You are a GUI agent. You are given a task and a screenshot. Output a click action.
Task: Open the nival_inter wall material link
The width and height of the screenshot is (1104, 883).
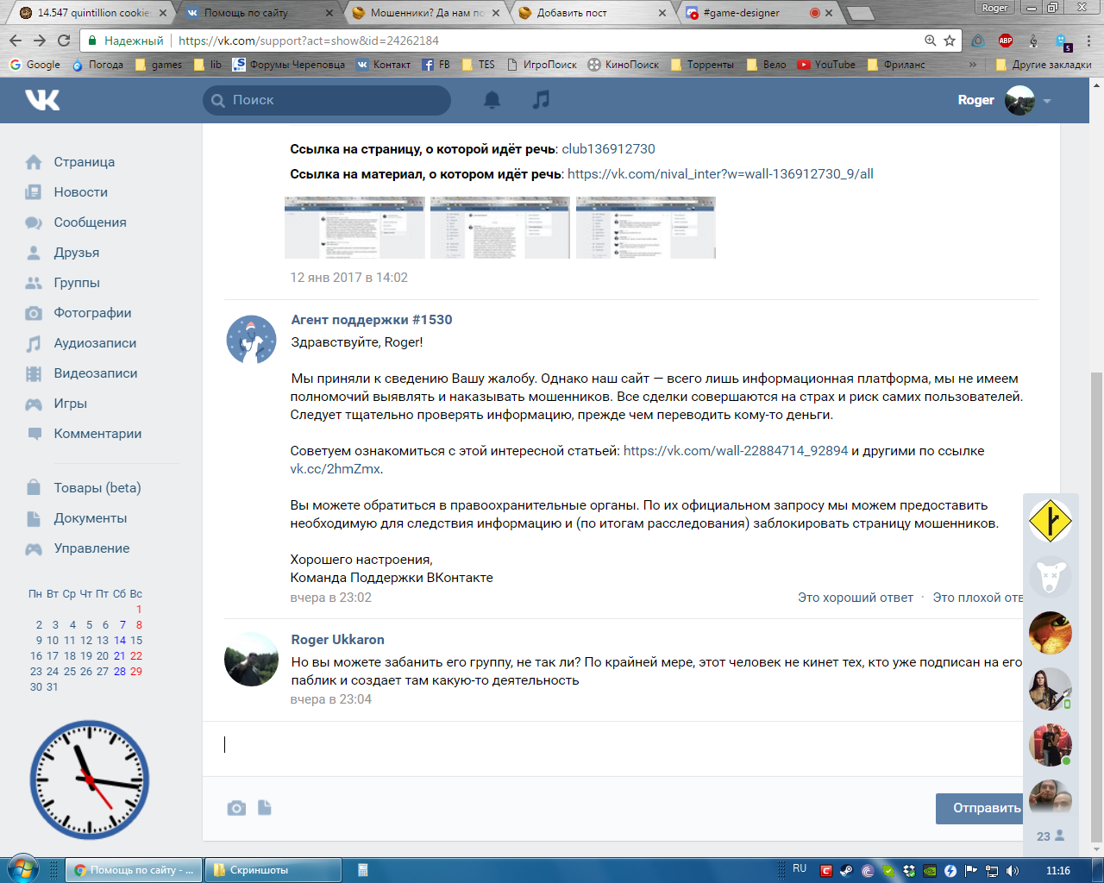[x=720, y=174]
